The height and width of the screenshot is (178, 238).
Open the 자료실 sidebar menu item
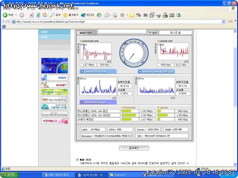pyautogui.click(x=54, y=32)
